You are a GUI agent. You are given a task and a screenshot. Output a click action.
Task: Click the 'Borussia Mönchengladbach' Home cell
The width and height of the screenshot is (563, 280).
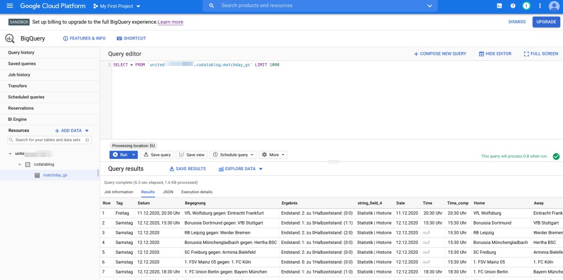(500, 243)
